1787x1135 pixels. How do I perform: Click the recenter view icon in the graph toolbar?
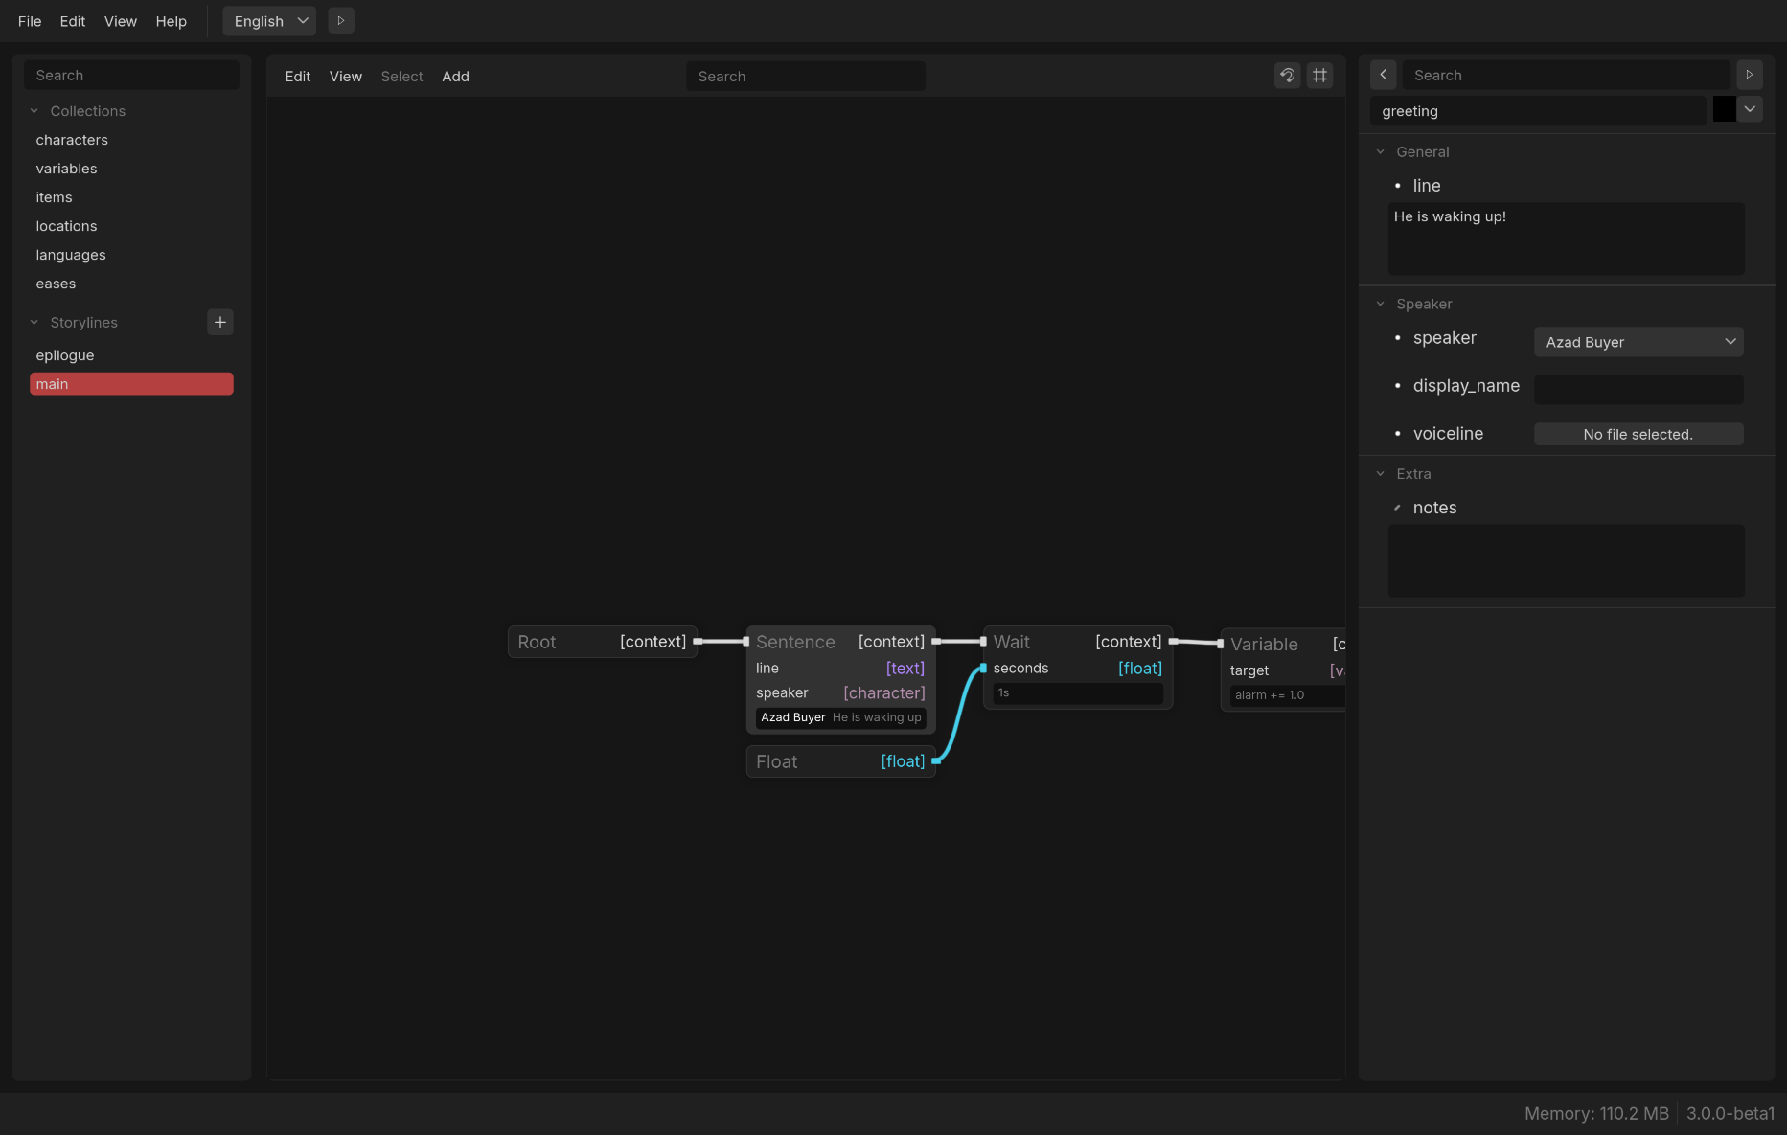coord(1288,76)
